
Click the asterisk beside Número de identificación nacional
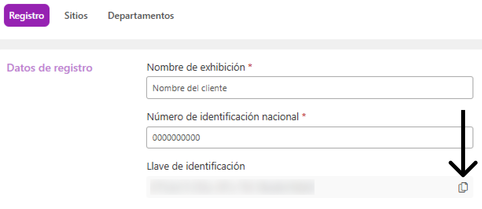pos(304,117)
